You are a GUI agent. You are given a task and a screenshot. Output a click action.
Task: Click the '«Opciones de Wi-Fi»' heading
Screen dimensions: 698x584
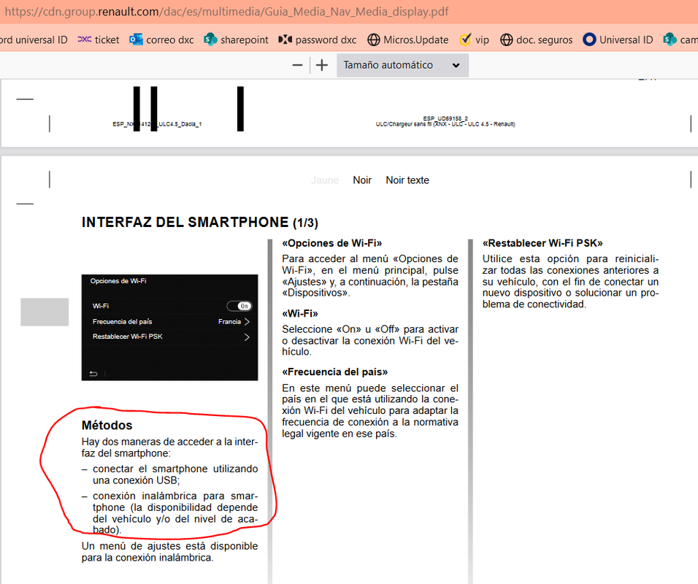tap(332, 243)
